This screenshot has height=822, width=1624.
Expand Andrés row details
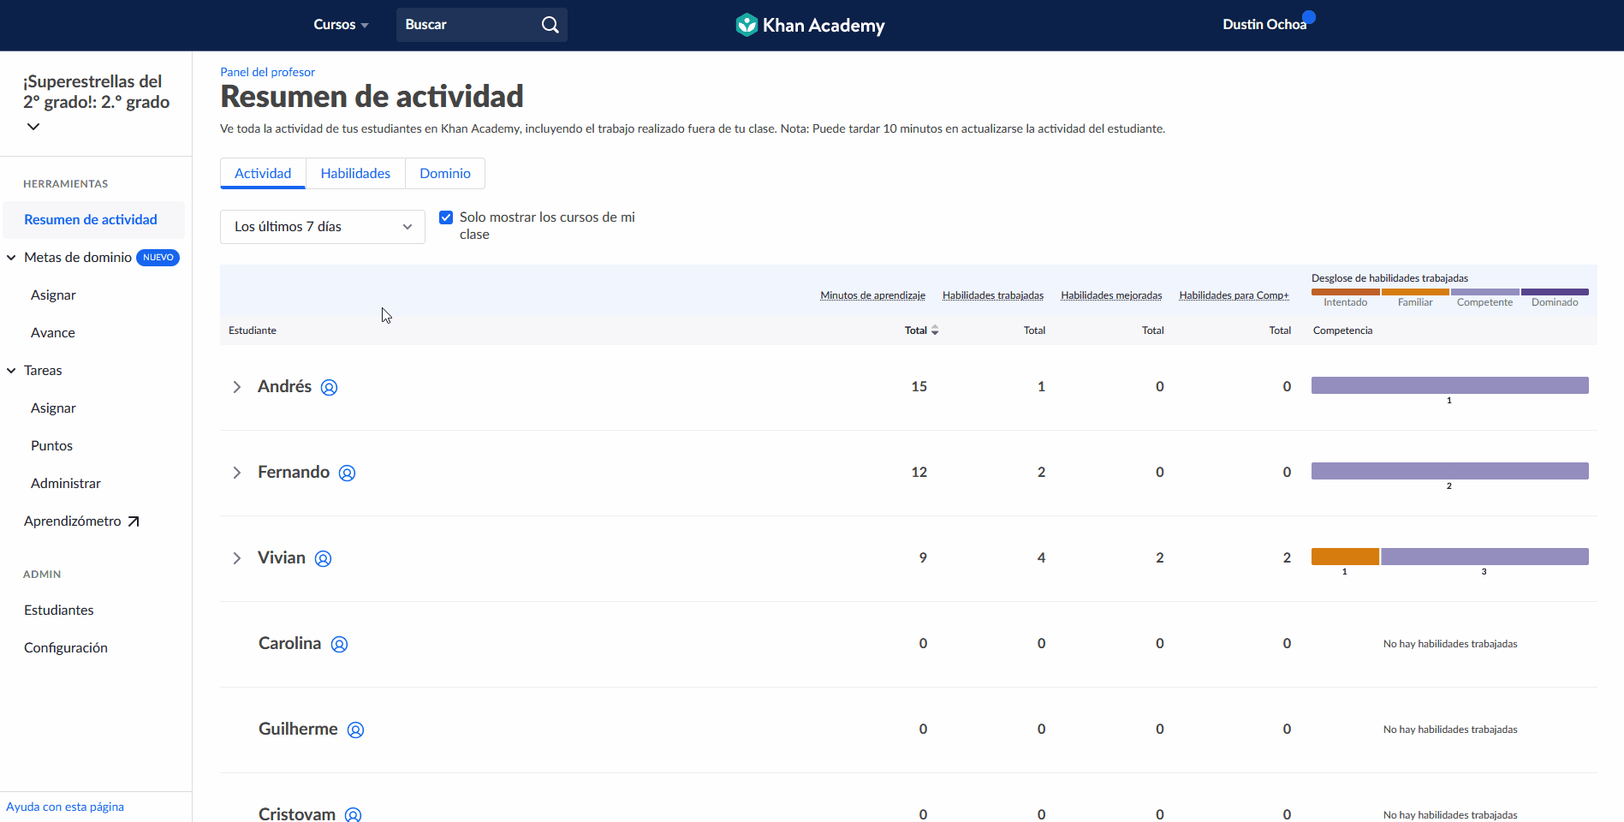tap(237, 387)
